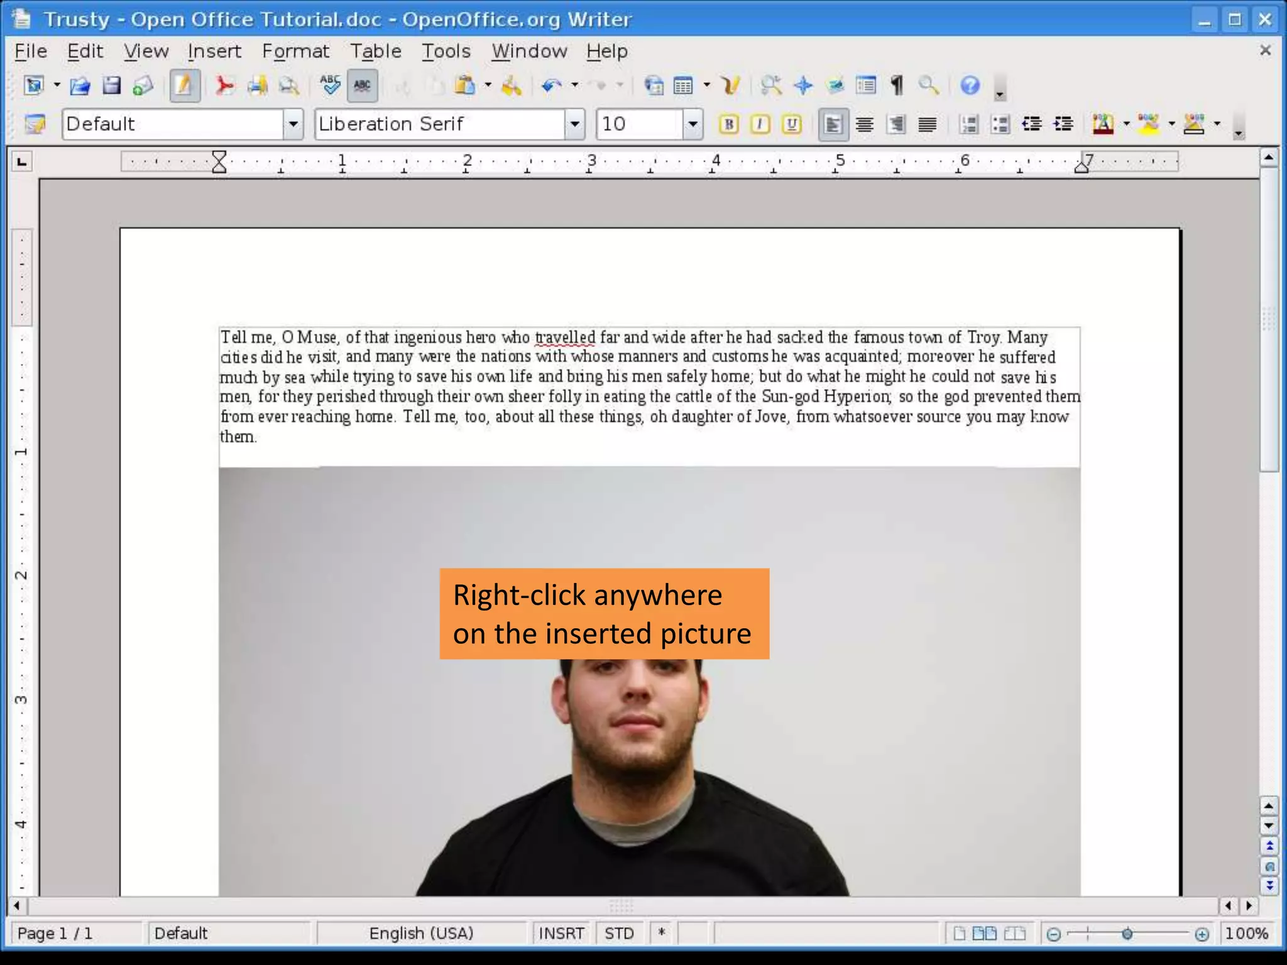
Task: Open Page Preview icon
Action: 288,85
